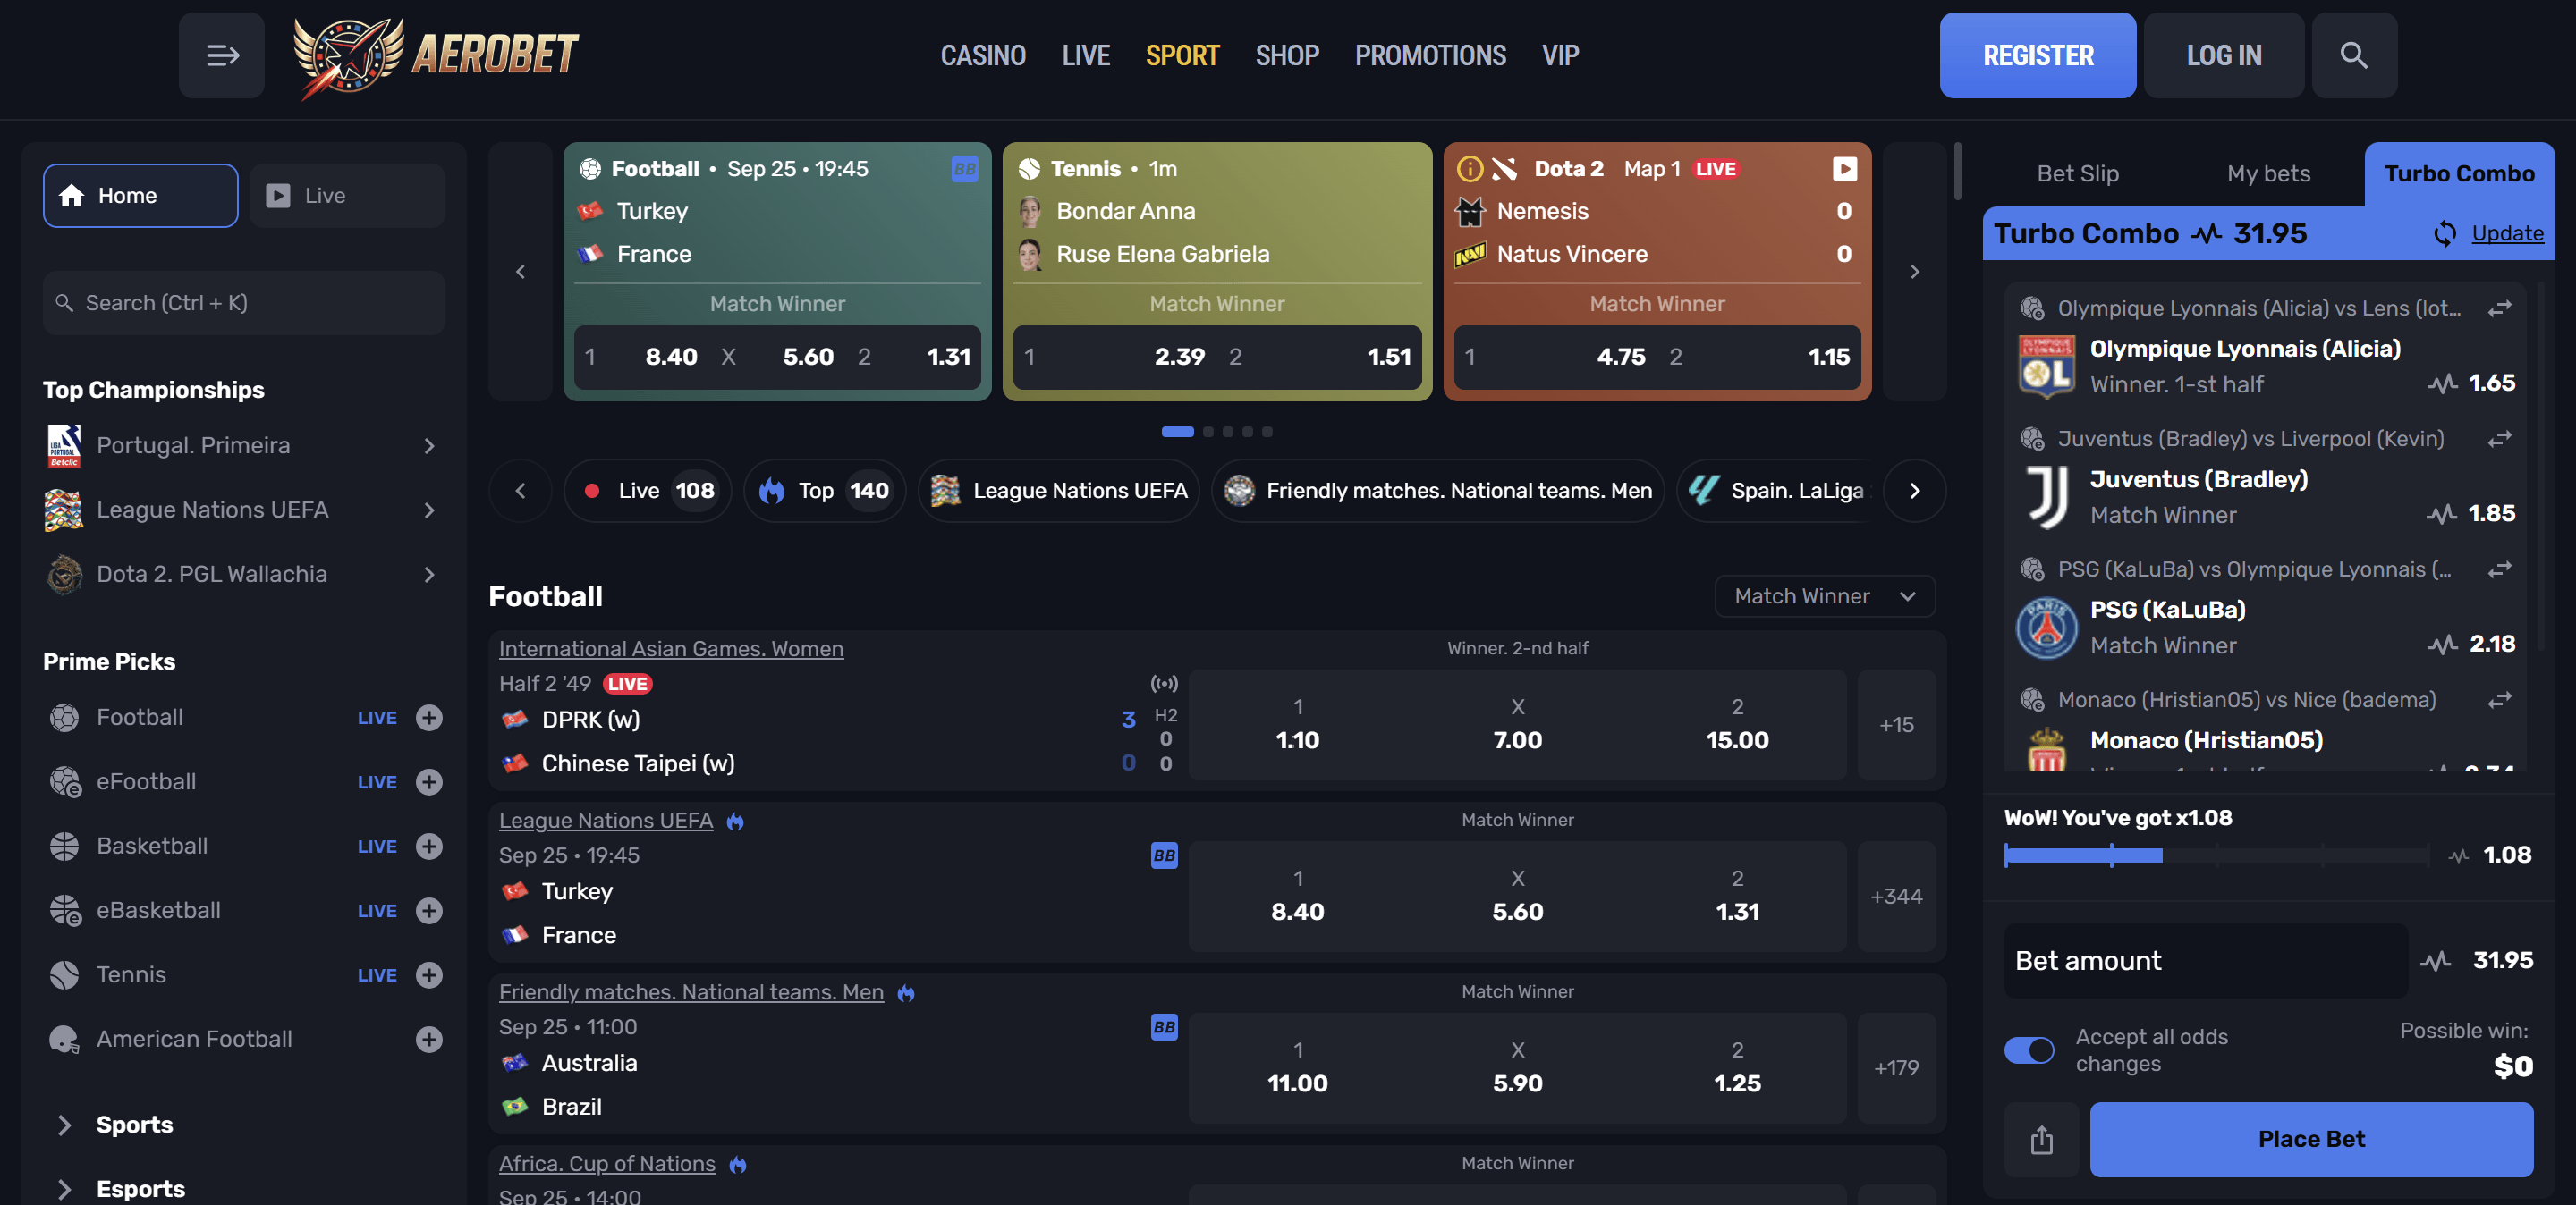This screenshot has width=2576, height=1205.
Task: Pick France odds 1.31 in League Nations row
Action: pos(1737,897)
